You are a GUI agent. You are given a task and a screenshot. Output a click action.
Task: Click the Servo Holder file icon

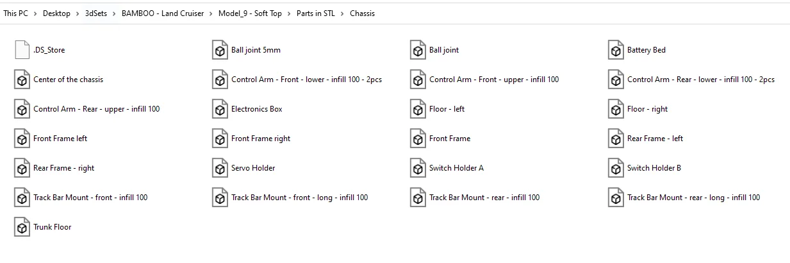tap(220, 168)
